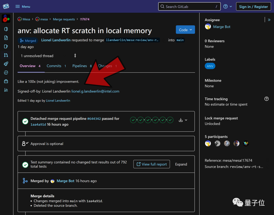Click the fourth participant avatar

click(236, 143)
